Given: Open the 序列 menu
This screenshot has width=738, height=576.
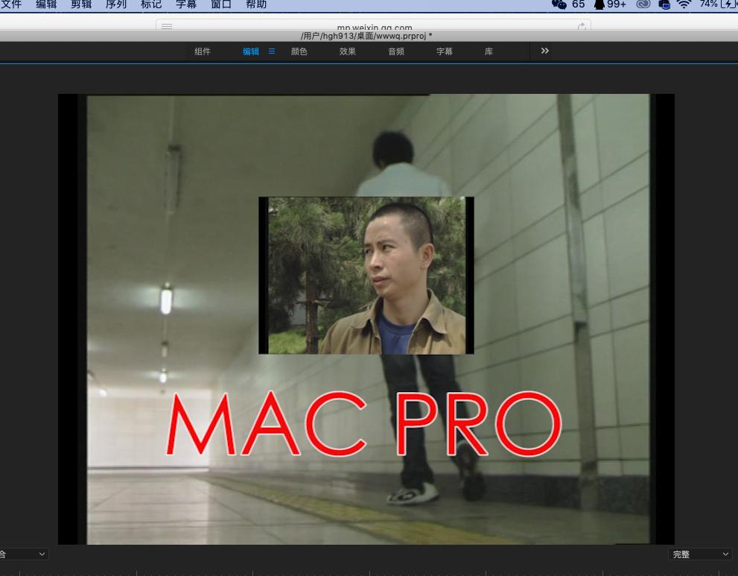Looking at the screenshot, I should pyautogui.click(x=115, y=4).
